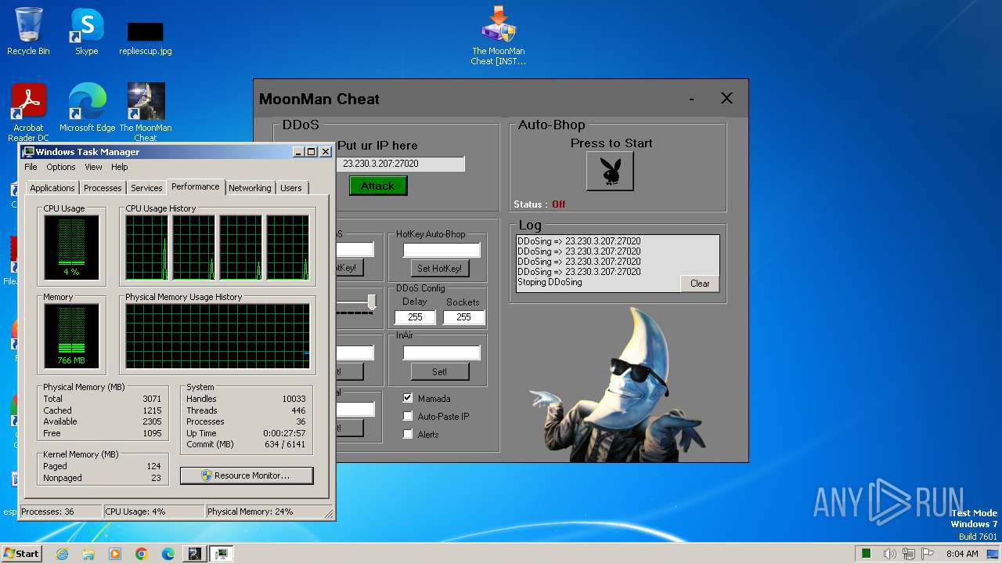Select the repliescup.jpg desktop file
This screenshot has width=1002, height=564.
[x=146, y=38]
